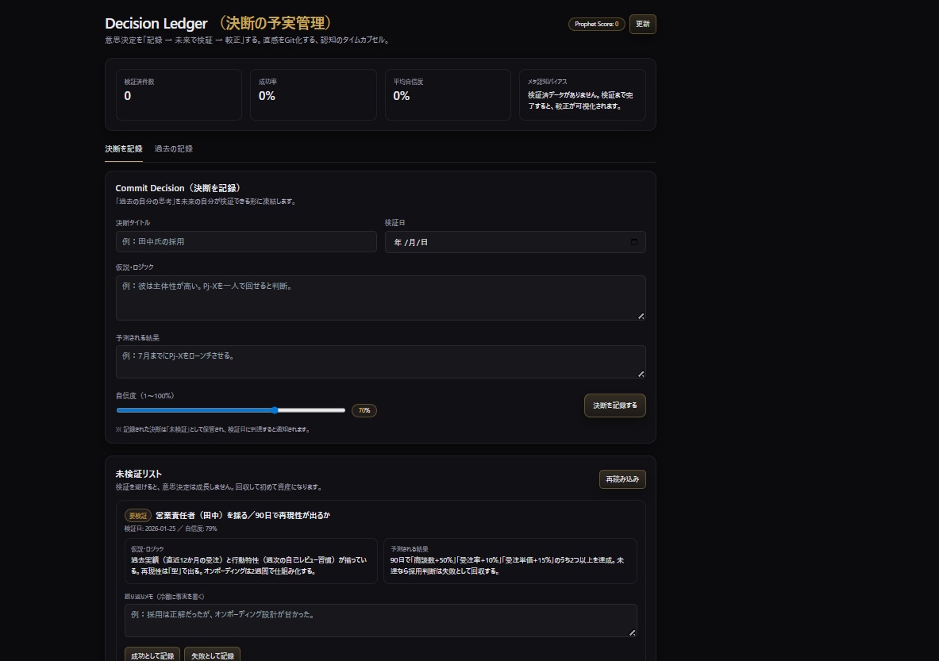Screen dimensions: 939x661
Task: Switch to the 過去の記録 tab
Action: [174, 148]
